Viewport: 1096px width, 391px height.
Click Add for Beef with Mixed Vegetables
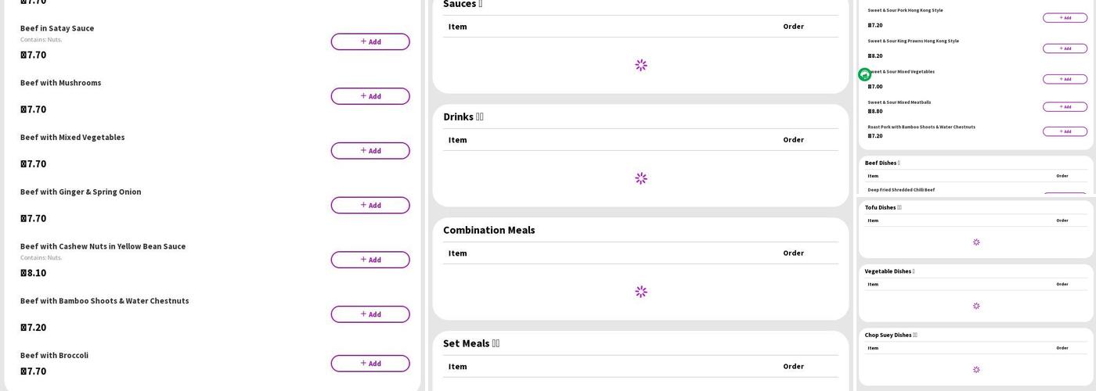[370, 151]
